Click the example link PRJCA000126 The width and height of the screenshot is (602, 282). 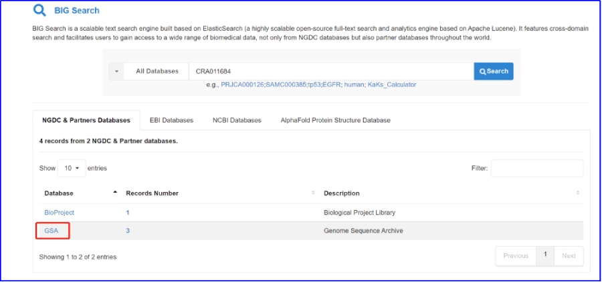click(243, 85)
